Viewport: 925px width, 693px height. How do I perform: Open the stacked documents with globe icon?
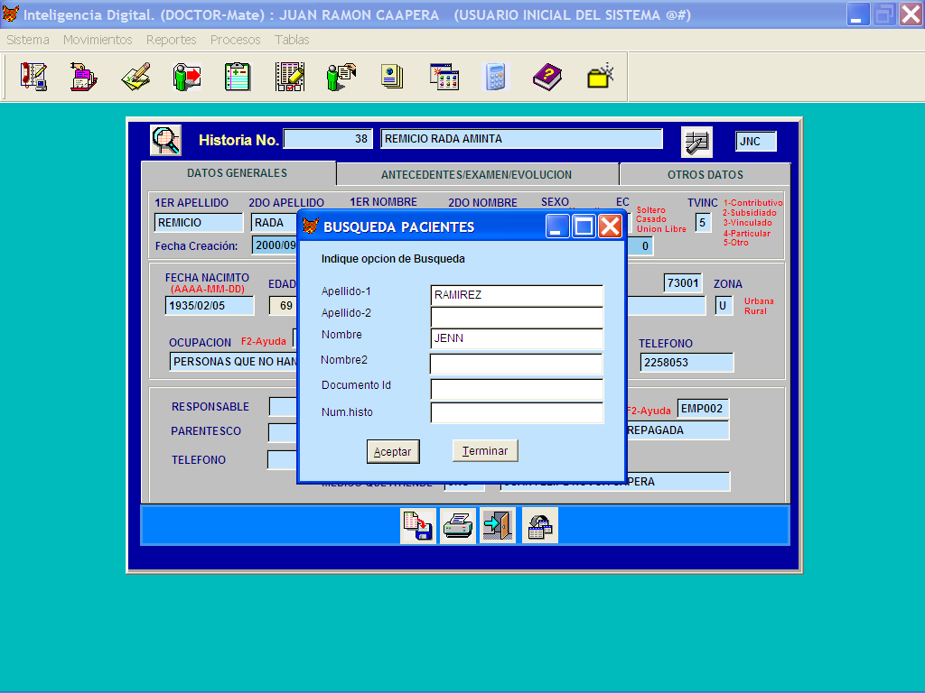click(x=392, y=77)
